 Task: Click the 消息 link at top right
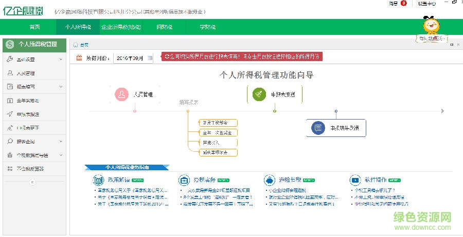coord(393,4)
